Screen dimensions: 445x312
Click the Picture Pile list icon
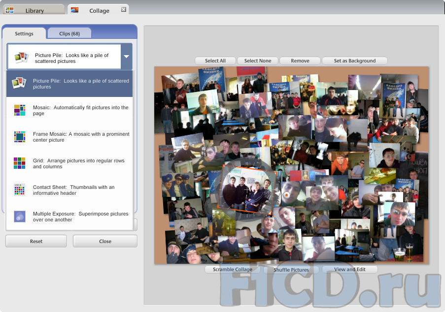point(19,83)
